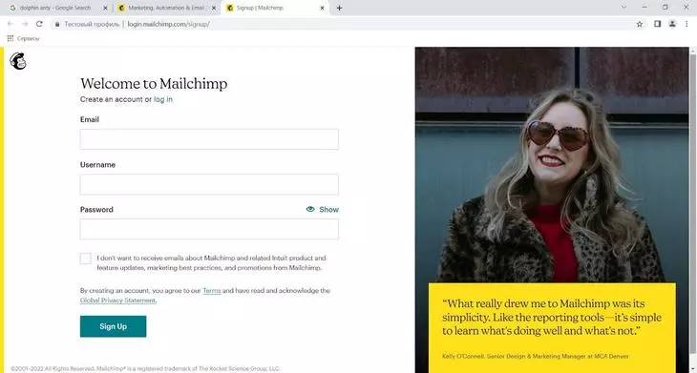
Task: Open a new tab with plus button
Action: 339,8
